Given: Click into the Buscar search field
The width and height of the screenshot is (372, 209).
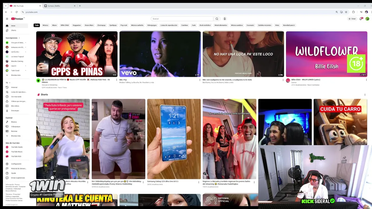Looking at the screenshot, I should [182, 19].
